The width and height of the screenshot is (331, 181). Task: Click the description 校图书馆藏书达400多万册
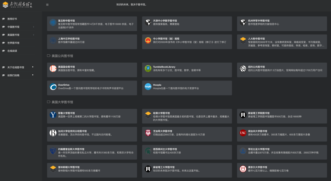[x=167, y=153]
